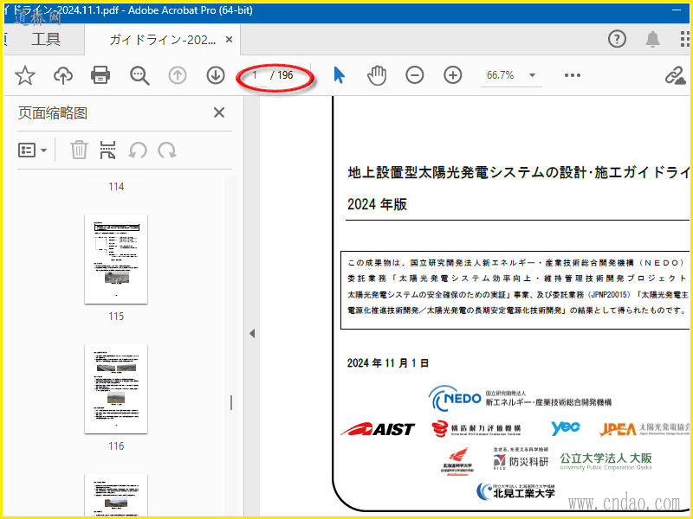Go to the previous page
The height and width of the screenshot is (519, 693).
178,75
